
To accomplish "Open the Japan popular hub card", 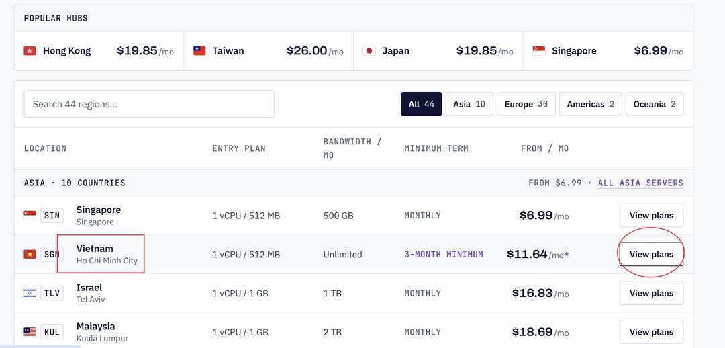I will [x=438, y=51].
